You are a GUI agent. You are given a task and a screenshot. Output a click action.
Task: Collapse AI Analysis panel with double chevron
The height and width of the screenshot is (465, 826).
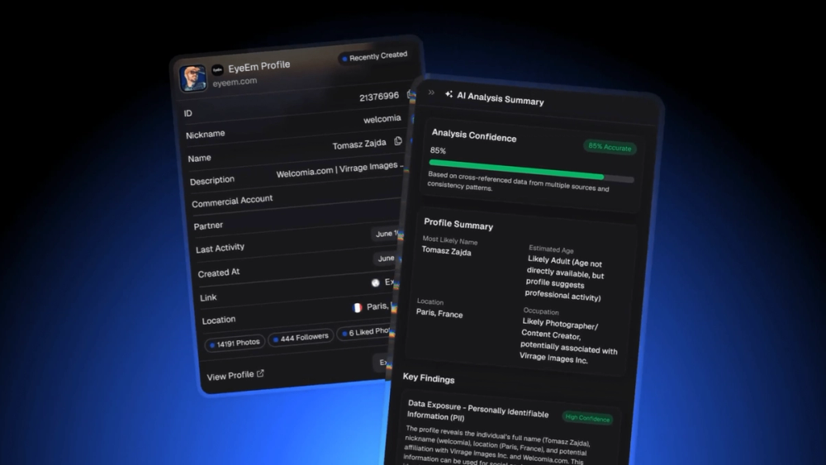pyautogui.click(x=431, y=93)
